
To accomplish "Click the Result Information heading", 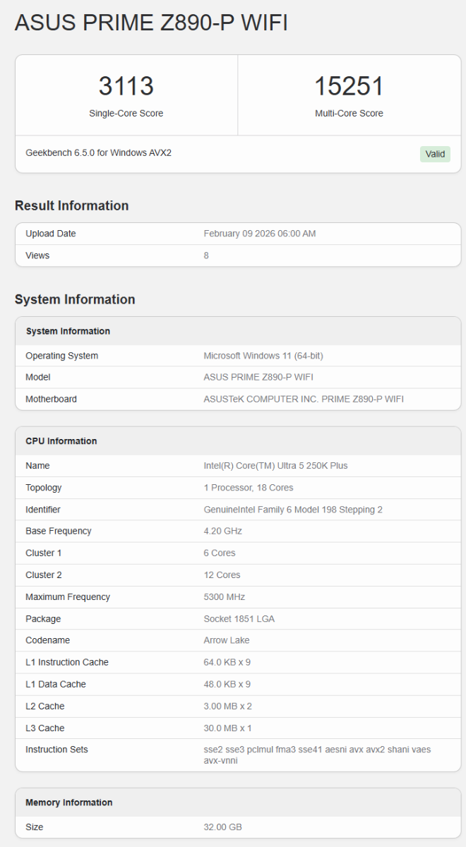I will click(71, 205).
